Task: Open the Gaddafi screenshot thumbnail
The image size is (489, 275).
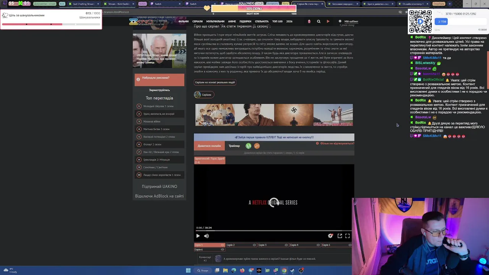Action: coord(254,115)
